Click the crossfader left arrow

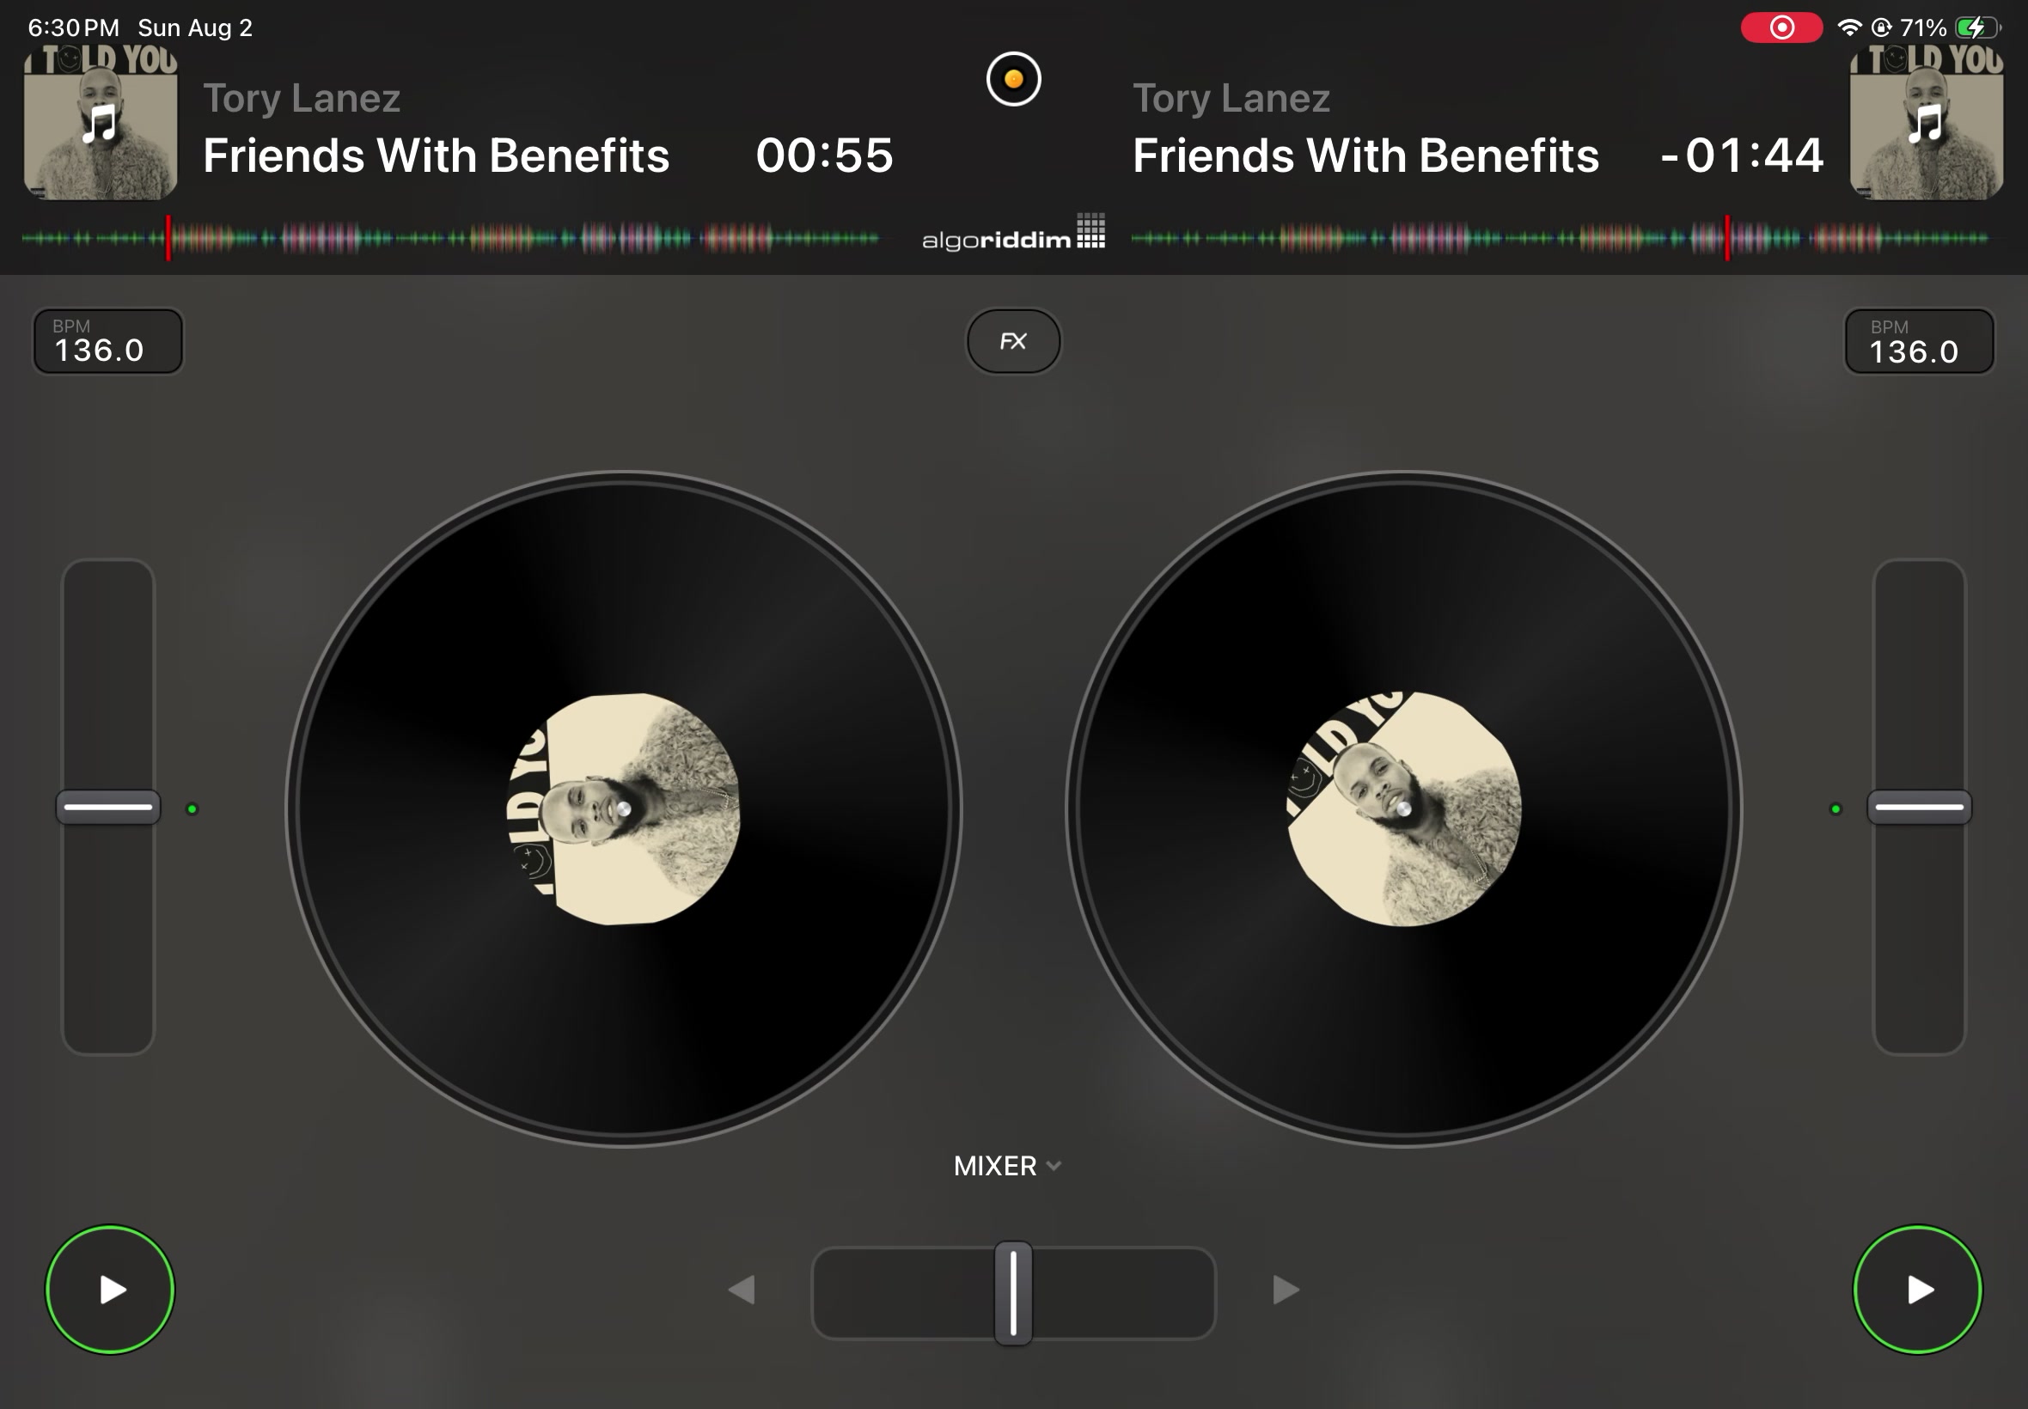(742, 1290)
